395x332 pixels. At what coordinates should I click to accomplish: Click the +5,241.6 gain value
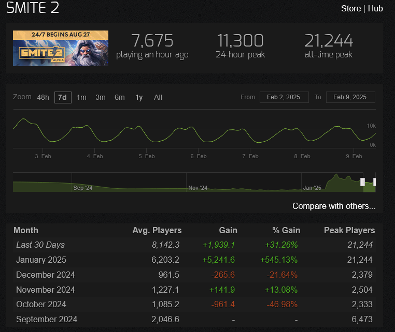pos(218,260)
